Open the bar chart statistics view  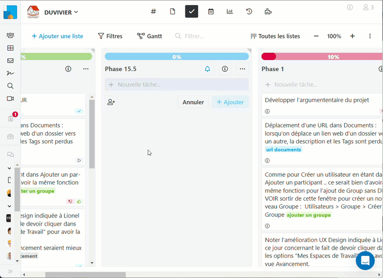tap(230, 11)
